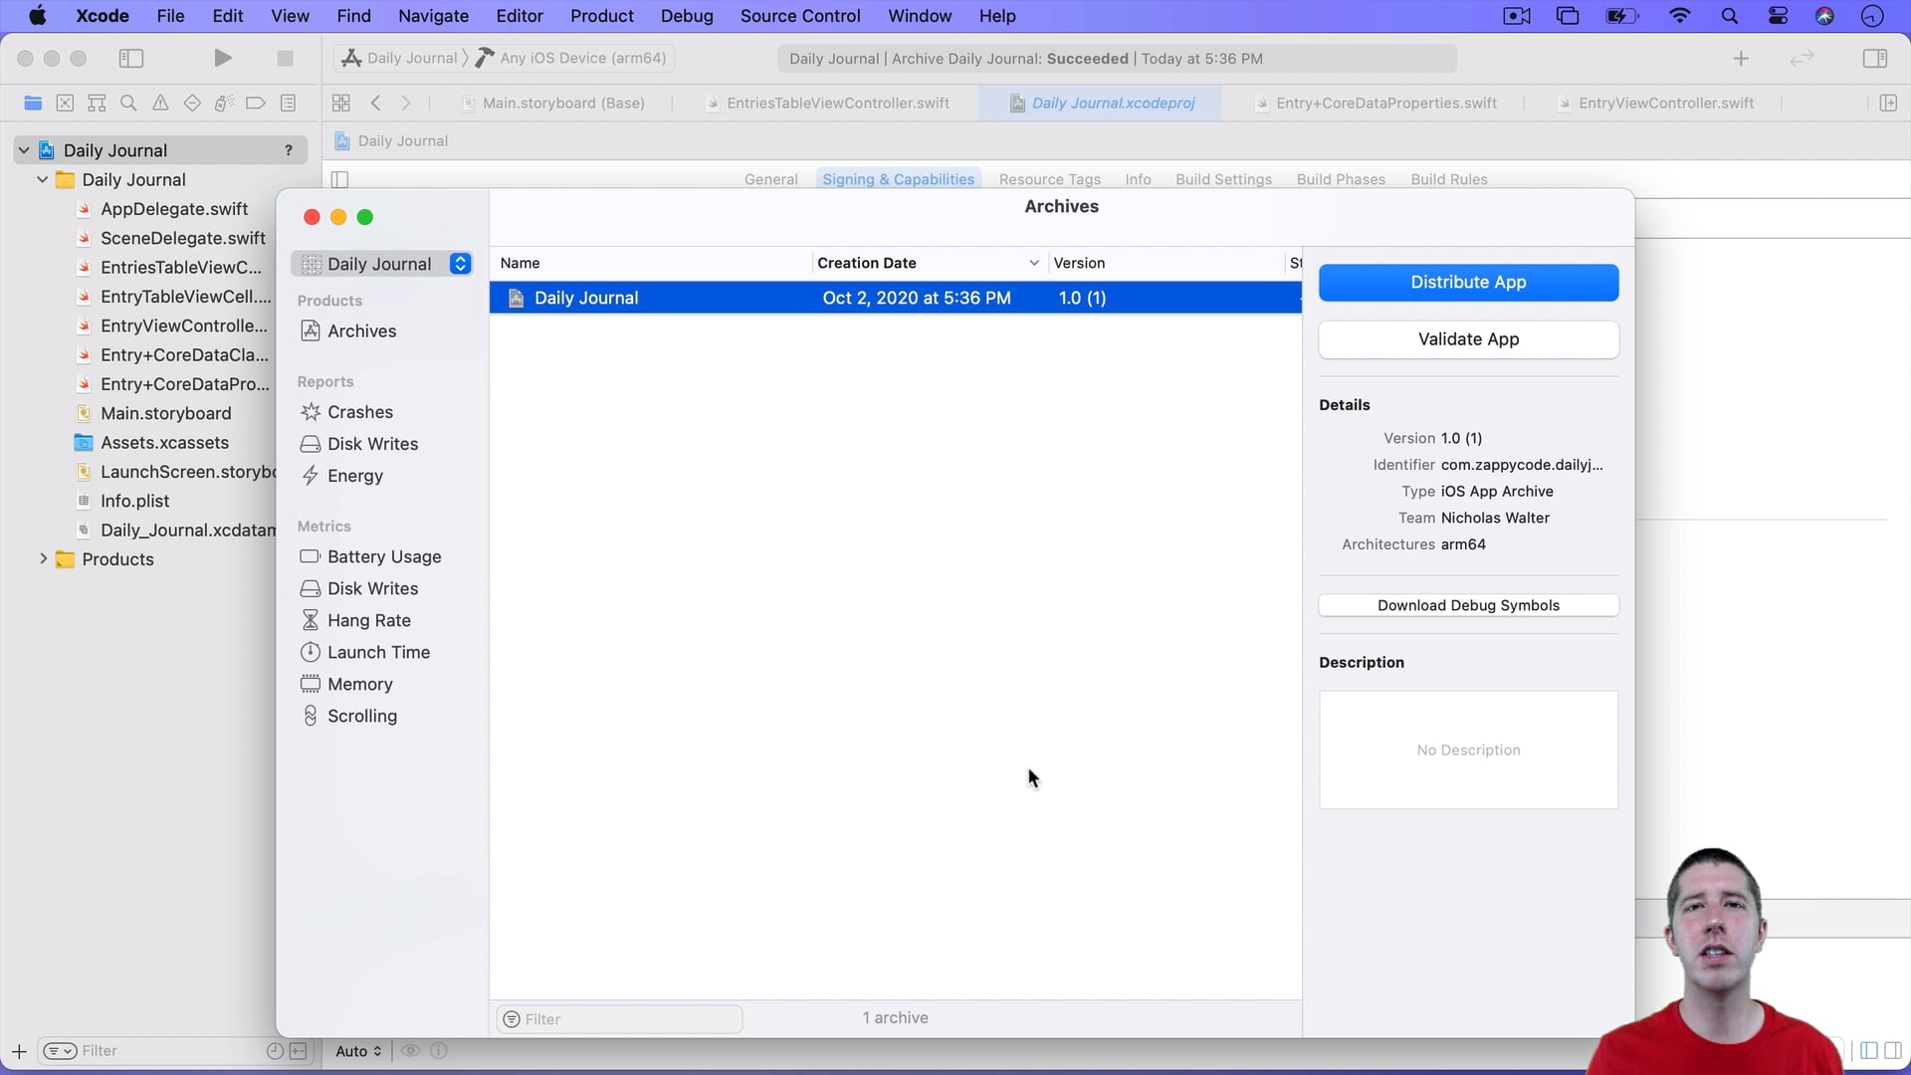The image size is (1911, 1075).
Task: Select Info.plist in navigator
Action: (134, 501)
